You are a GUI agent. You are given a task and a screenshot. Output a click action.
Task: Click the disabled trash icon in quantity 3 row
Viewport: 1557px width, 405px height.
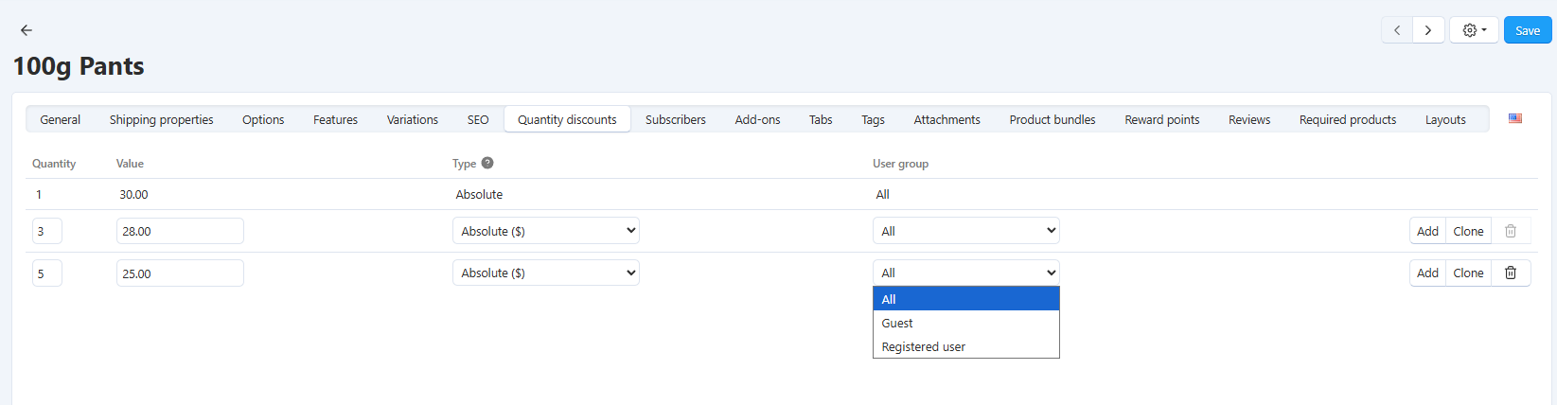[x=1511, y=231]
